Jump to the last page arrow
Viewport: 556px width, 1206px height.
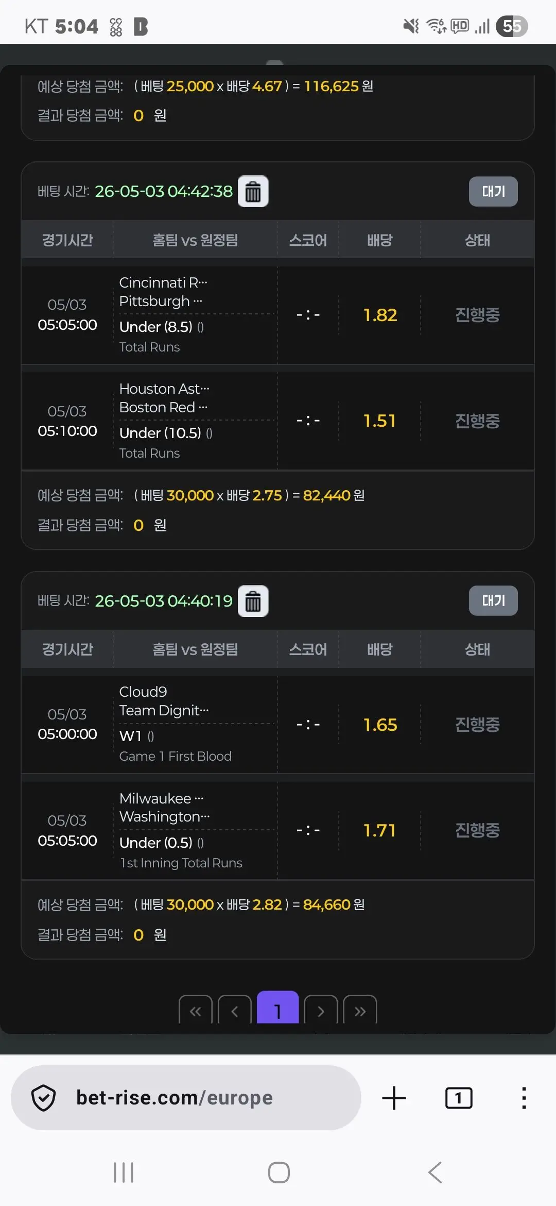[x=360, y=1010]
